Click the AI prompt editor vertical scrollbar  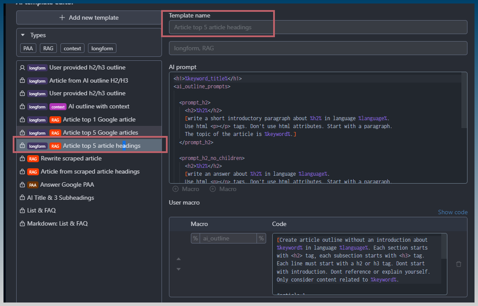tap(464, 101)
